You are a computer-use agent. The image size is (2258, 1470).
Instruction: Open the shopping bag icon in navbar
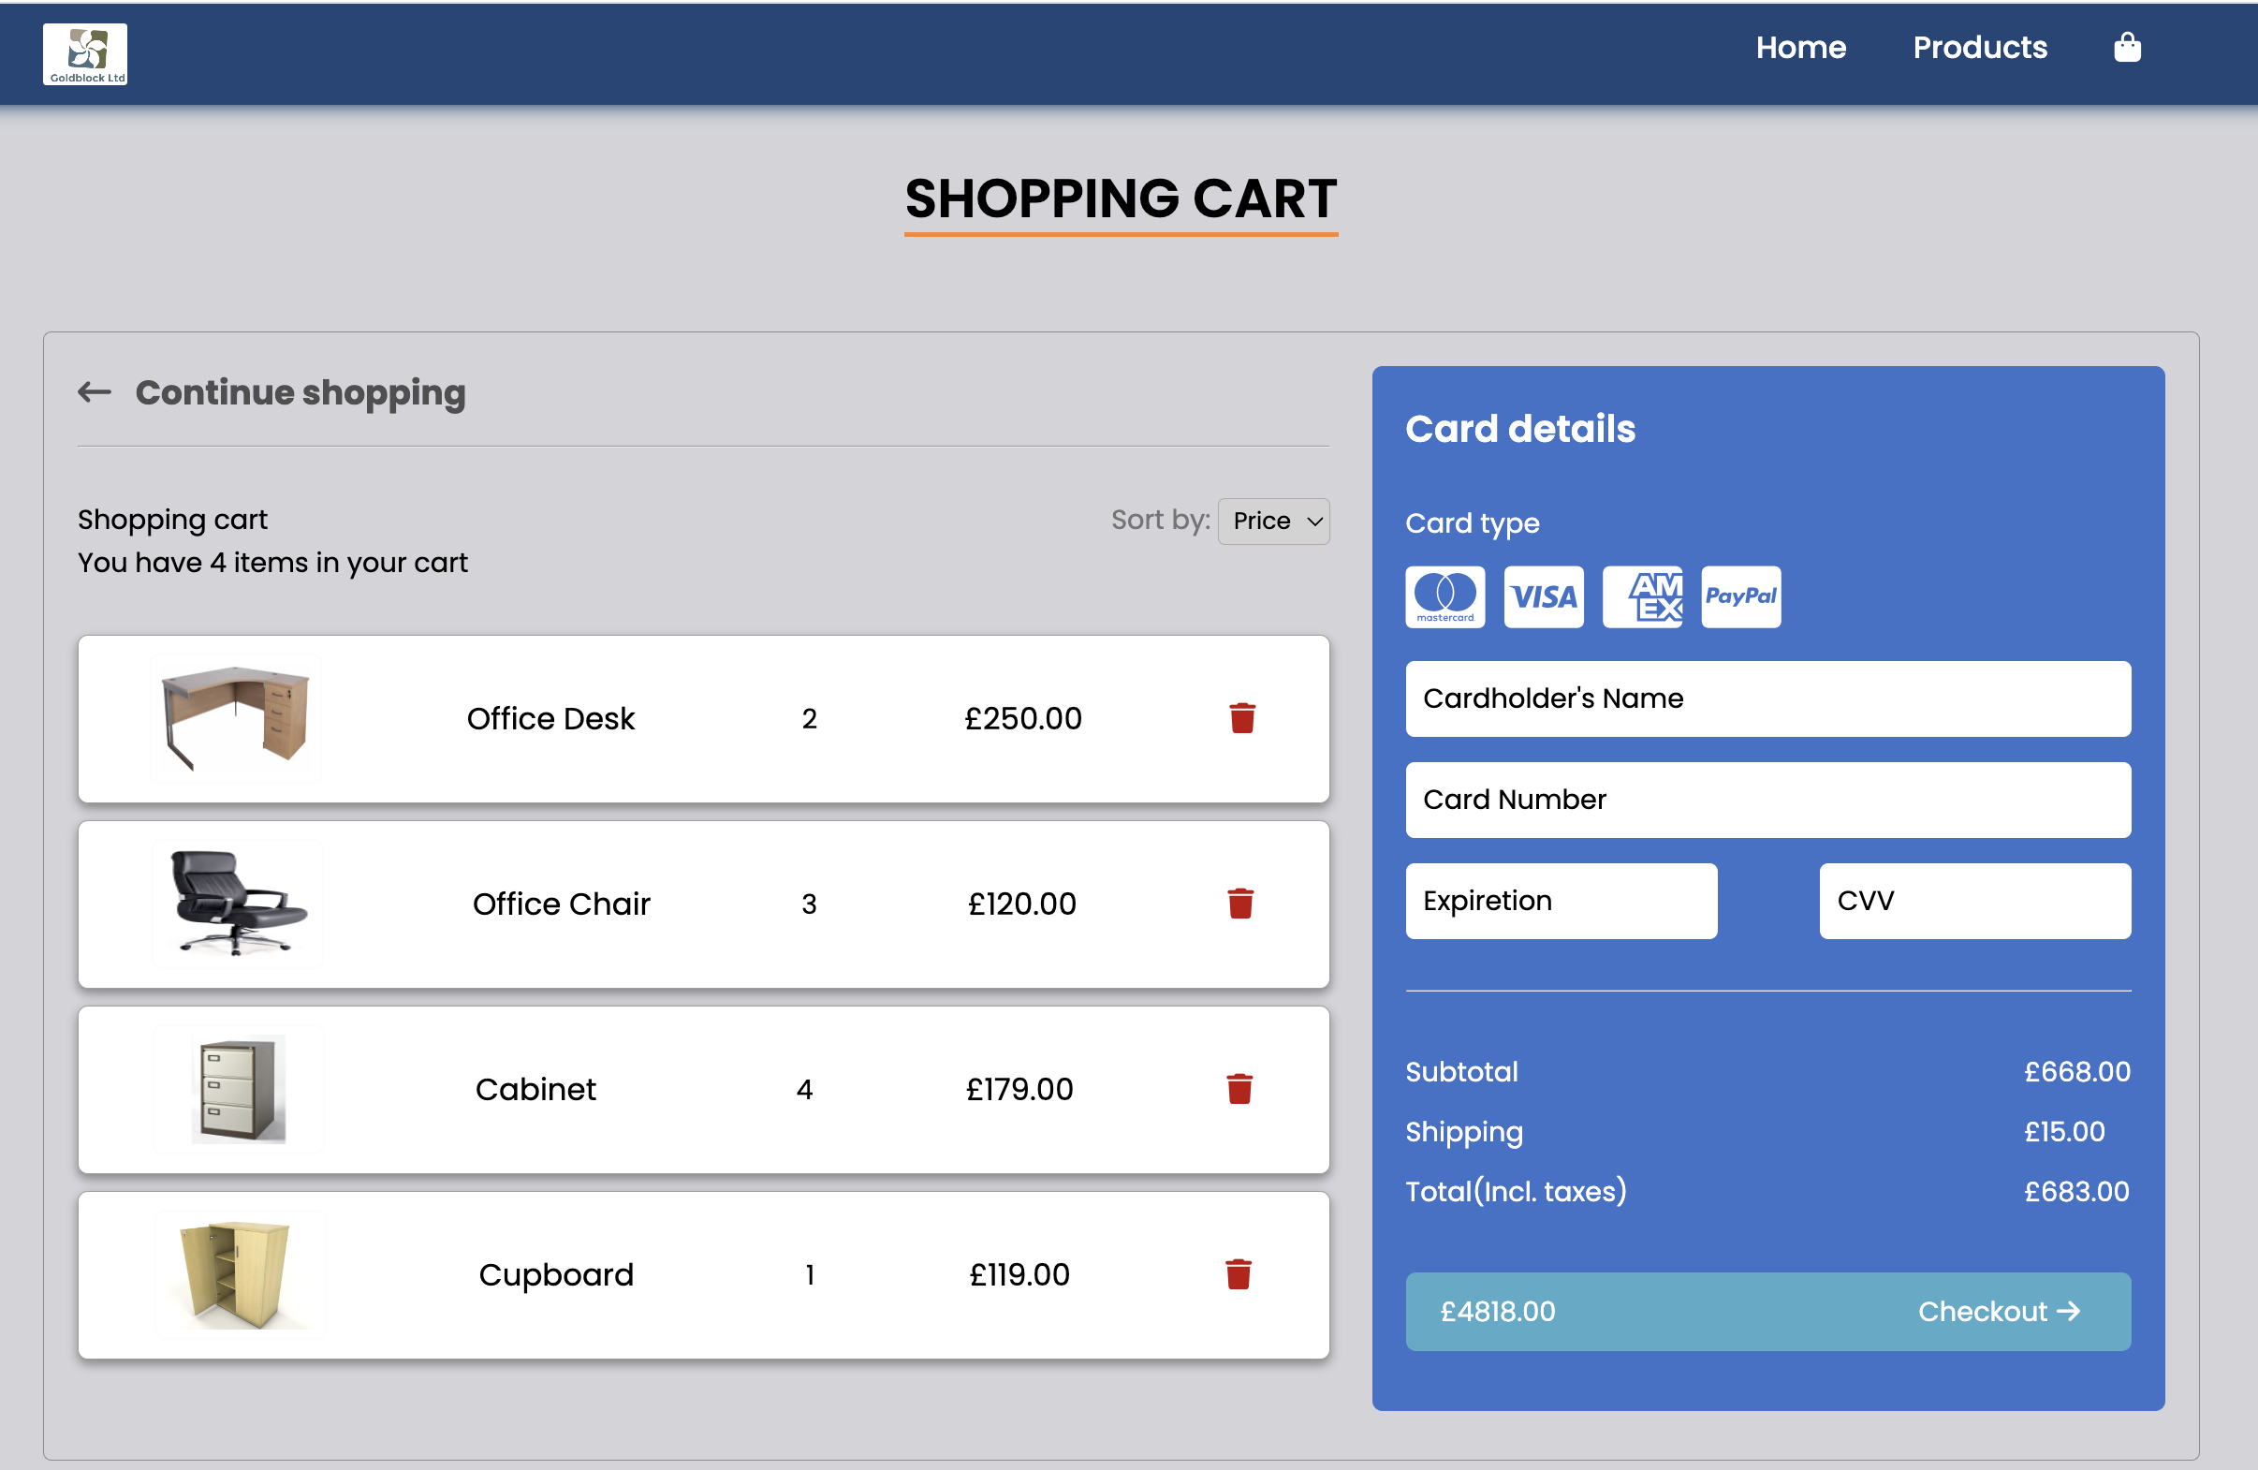(x=2127, y=48)
